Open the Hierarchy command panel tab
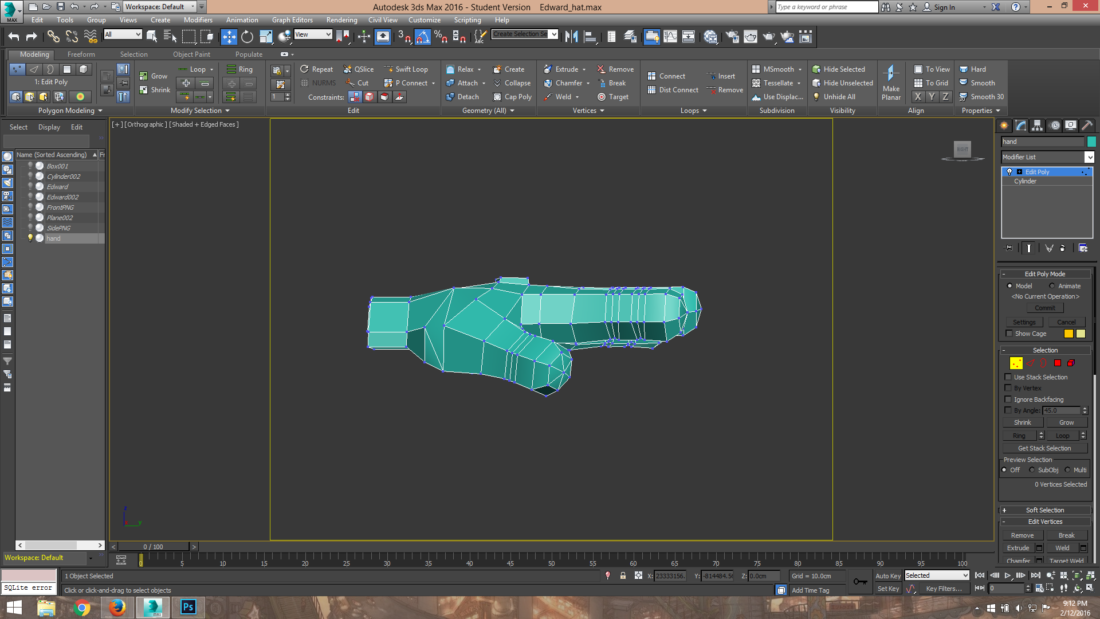The image size is (1100, 619). tap(1037, 125)
